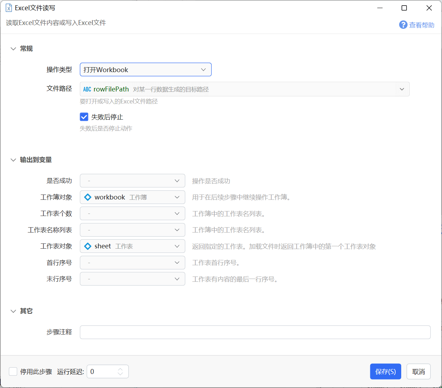Open the 操作类型 dropdown showing 打开Workbook
The image size is (442, 388).
[146, 70]
